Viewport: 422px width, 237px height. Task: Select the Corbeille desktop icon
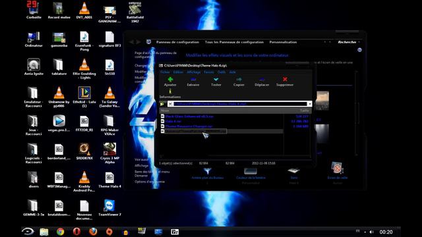coord(34,11)
